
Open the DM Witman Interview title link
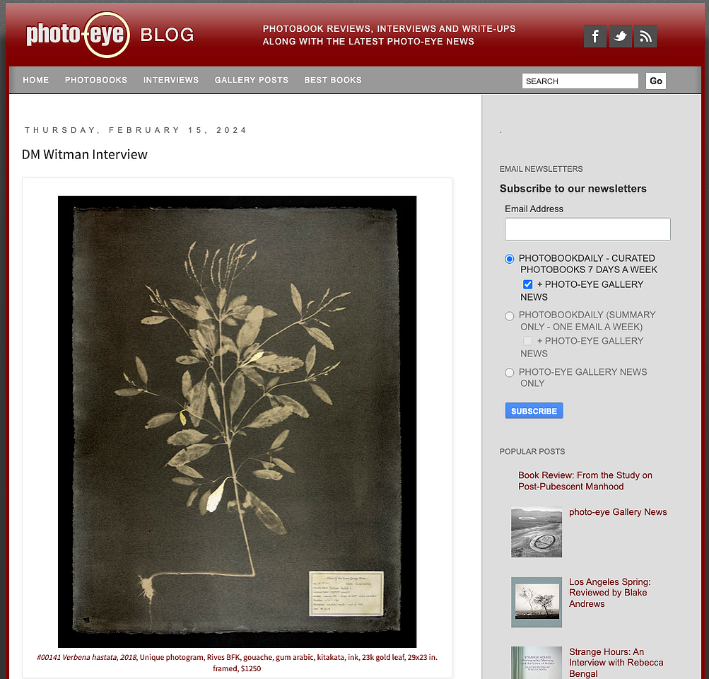click(85, 155)
